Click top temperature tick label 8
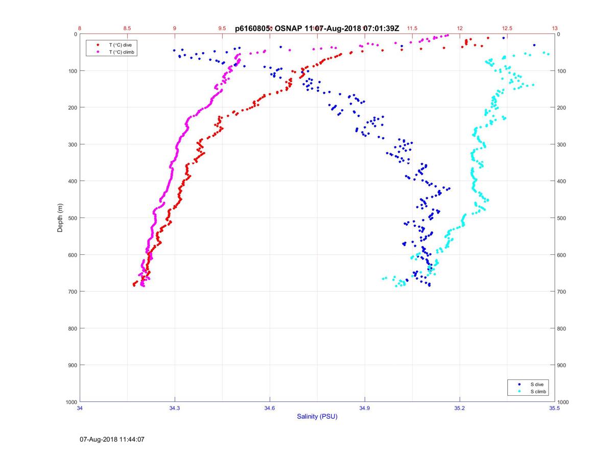Screen dimensions: 613x452 pos(80,29)
